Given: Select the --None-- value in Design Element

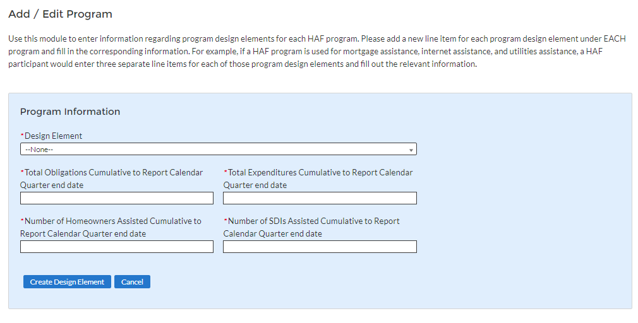Looking at the screenshot, I should pyautogui.click(x=38, y=150).
